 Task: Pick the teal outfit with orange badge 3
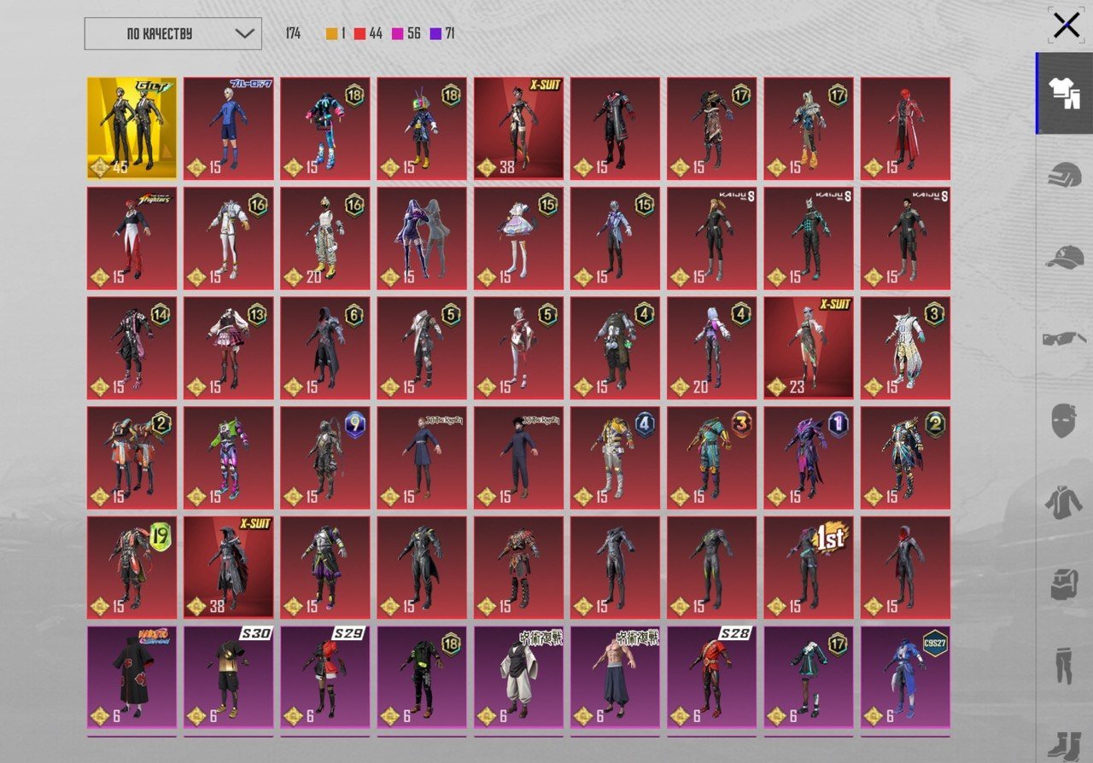click(x=711, y=457)
